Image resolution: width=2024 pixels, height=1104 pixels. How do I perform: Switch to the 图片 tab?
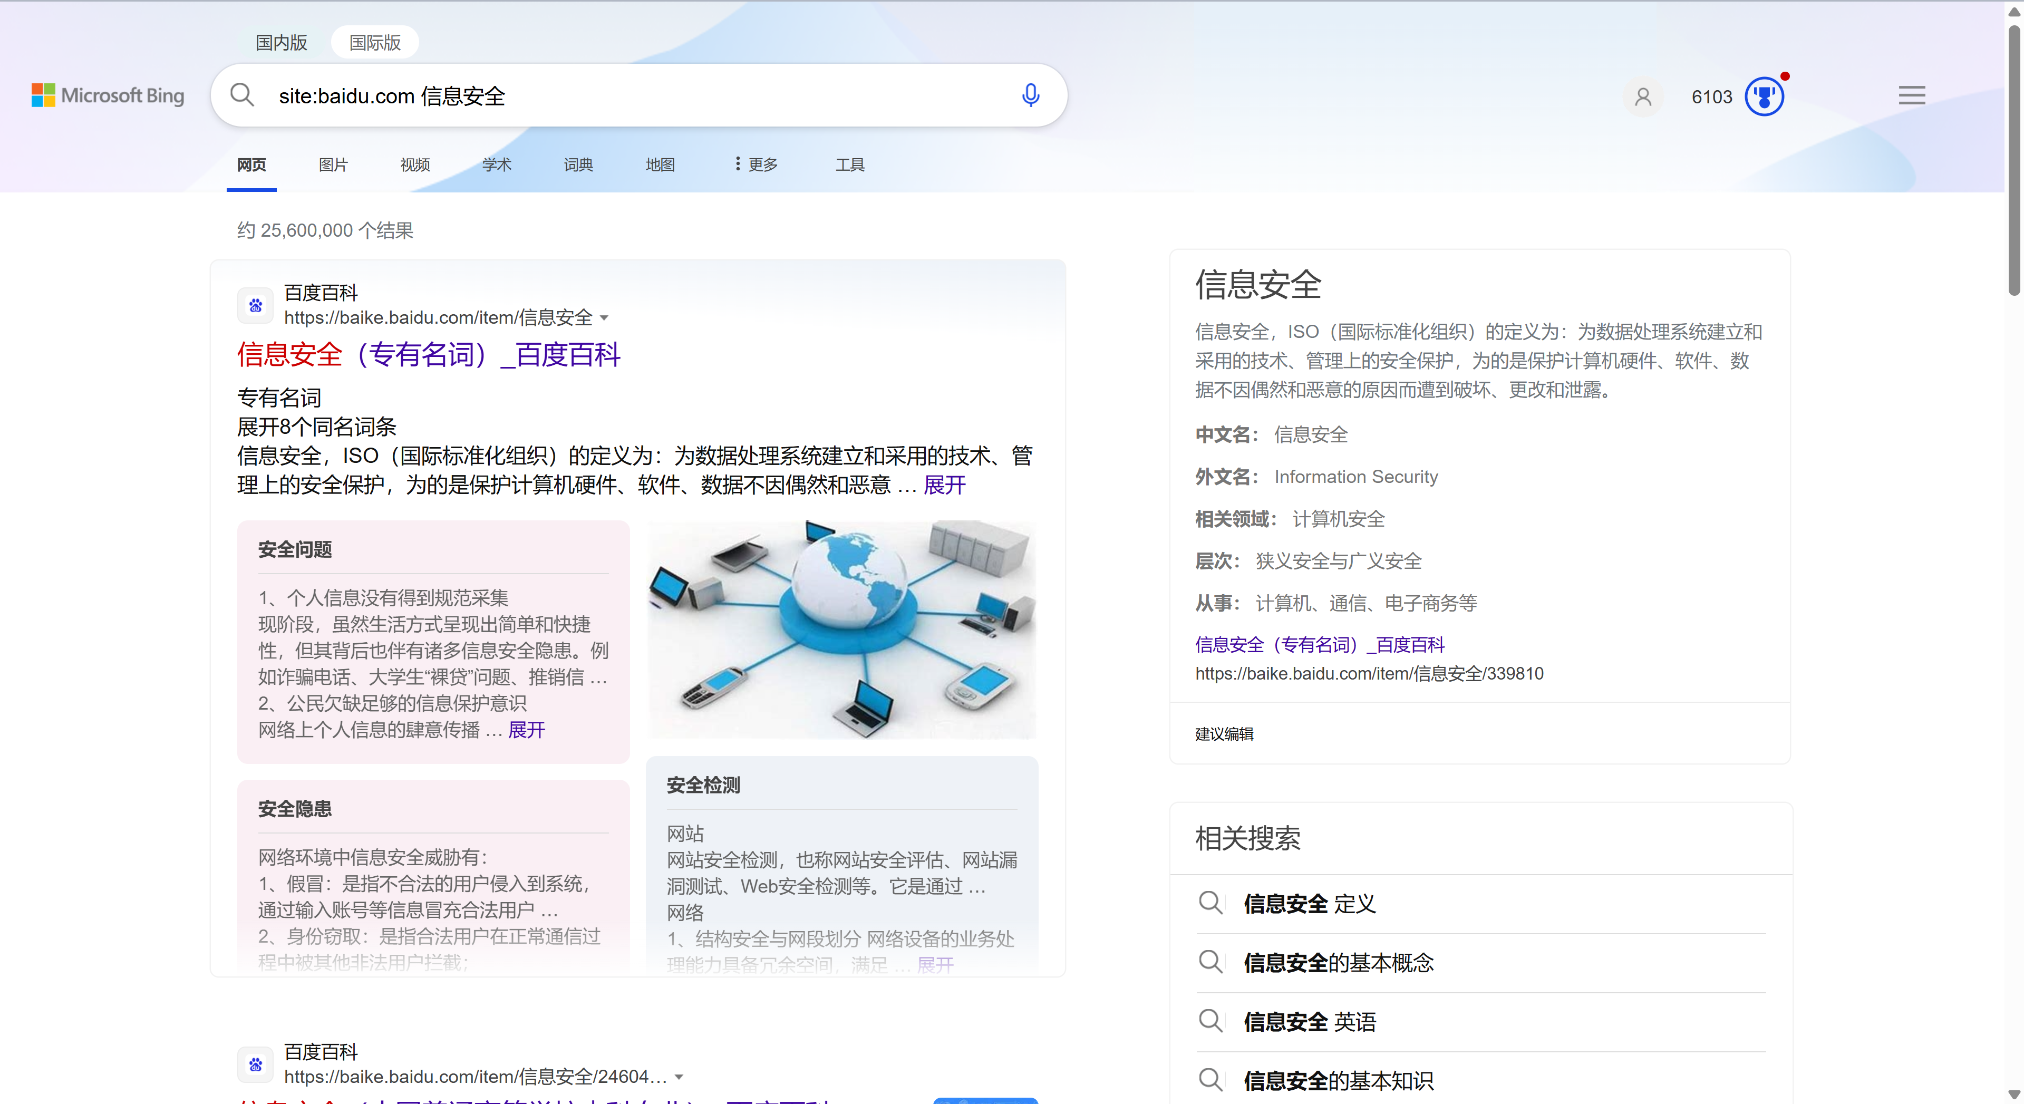click(333, 164)
